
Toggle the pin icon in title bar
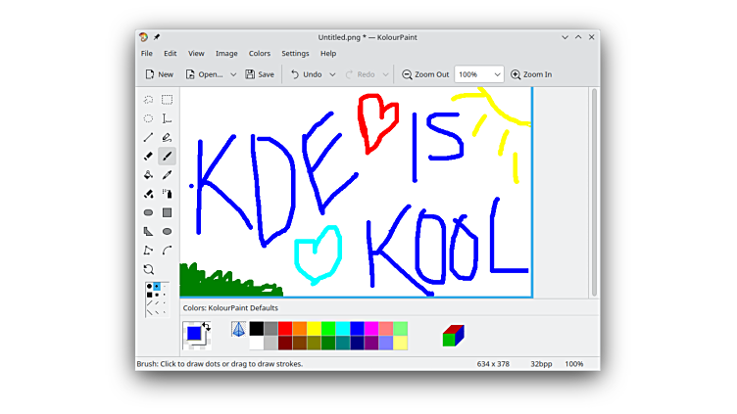point(157,37)
